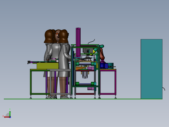Click the red X axis arrow of the triad

pos(7,117)
